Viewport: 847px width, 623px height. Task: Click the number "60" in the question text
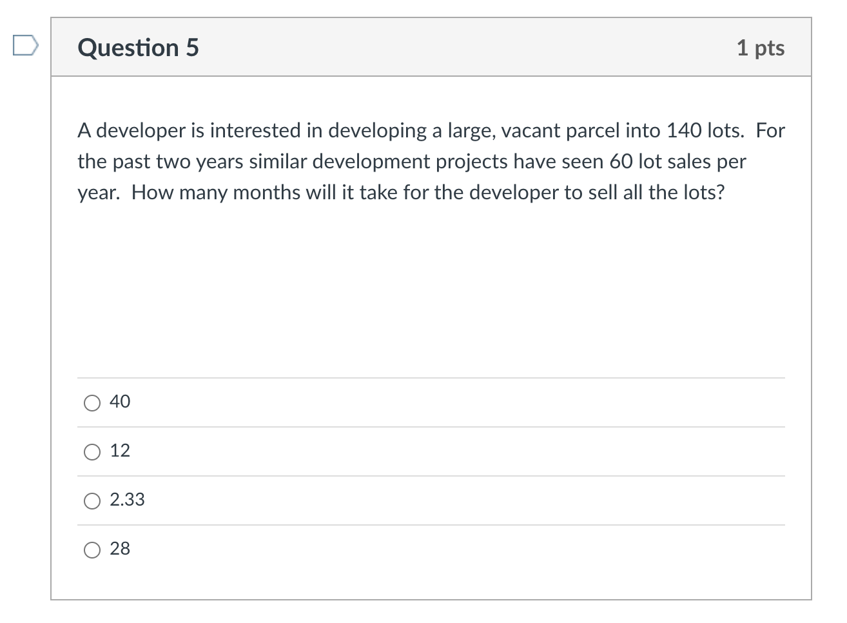coord(621,162)
